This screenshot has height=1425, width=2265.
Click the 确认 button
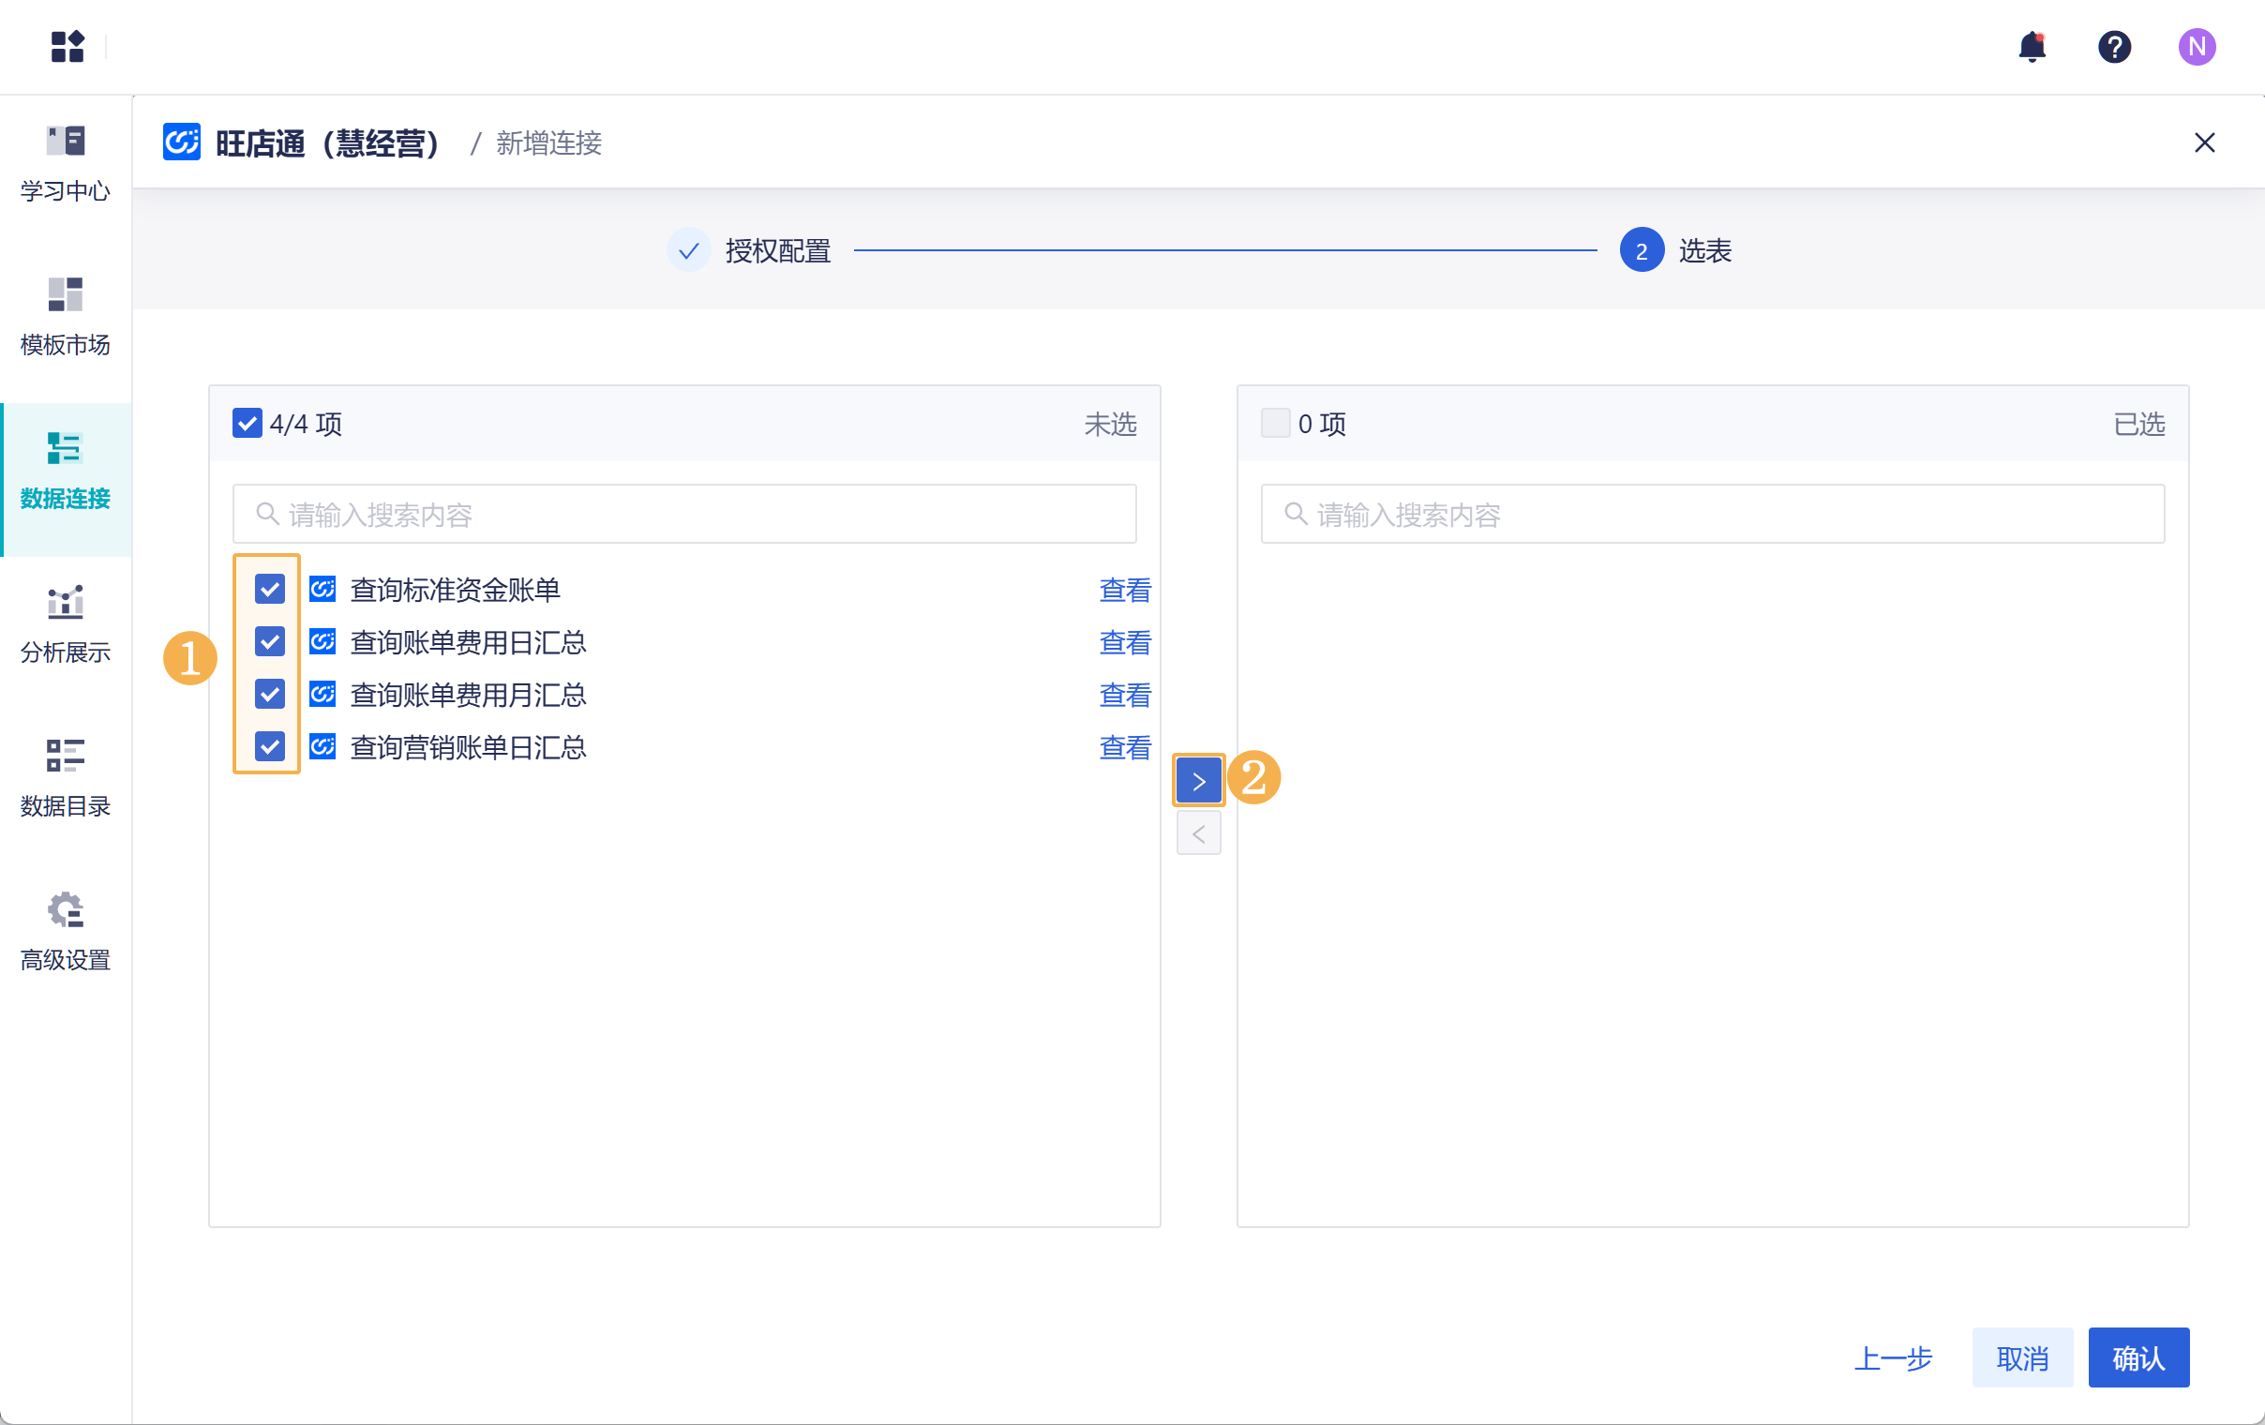2137,1357
